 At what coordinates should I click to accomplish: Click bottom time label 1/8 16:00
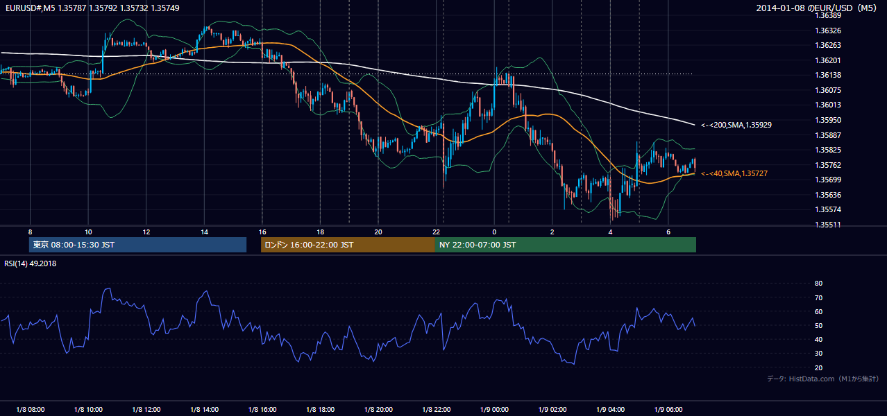[x=262, y=409]
